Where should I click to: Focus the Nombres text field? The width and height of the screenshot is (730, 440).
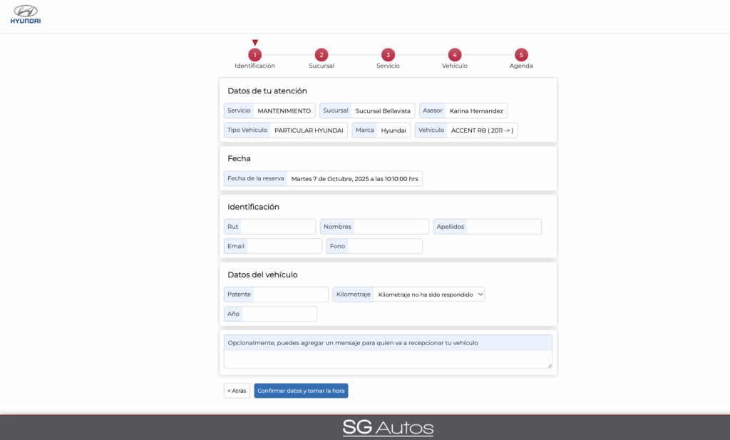coord(391,227)
